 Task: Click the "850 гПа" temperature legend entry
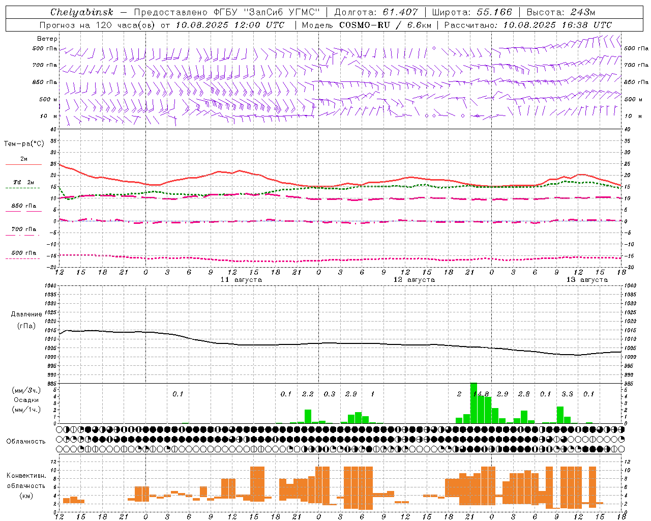23,206
